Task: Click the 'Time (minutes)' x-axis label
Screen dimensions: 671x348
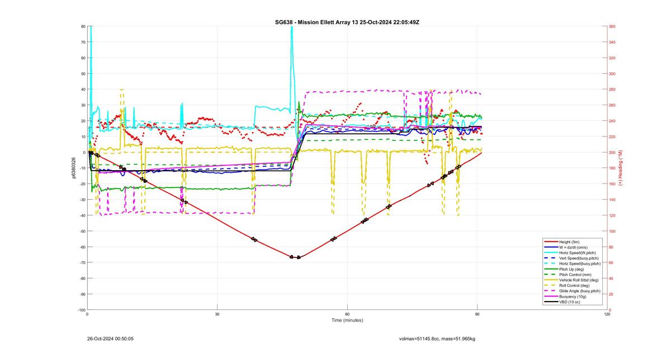Action: [347, 321]
